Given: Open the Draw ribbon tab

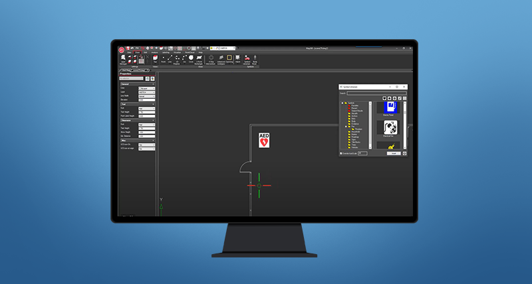Looking at the screenshot, I should click(137, 52).
